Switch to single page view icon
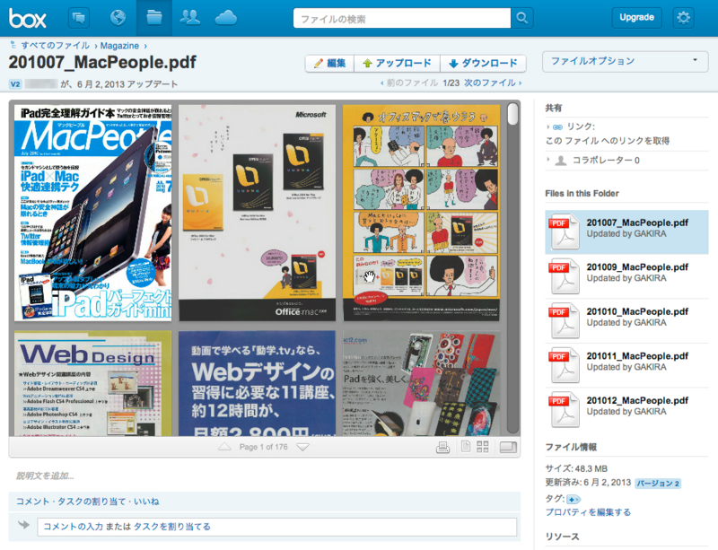This screenshot has height=550, width=718. 466,446
